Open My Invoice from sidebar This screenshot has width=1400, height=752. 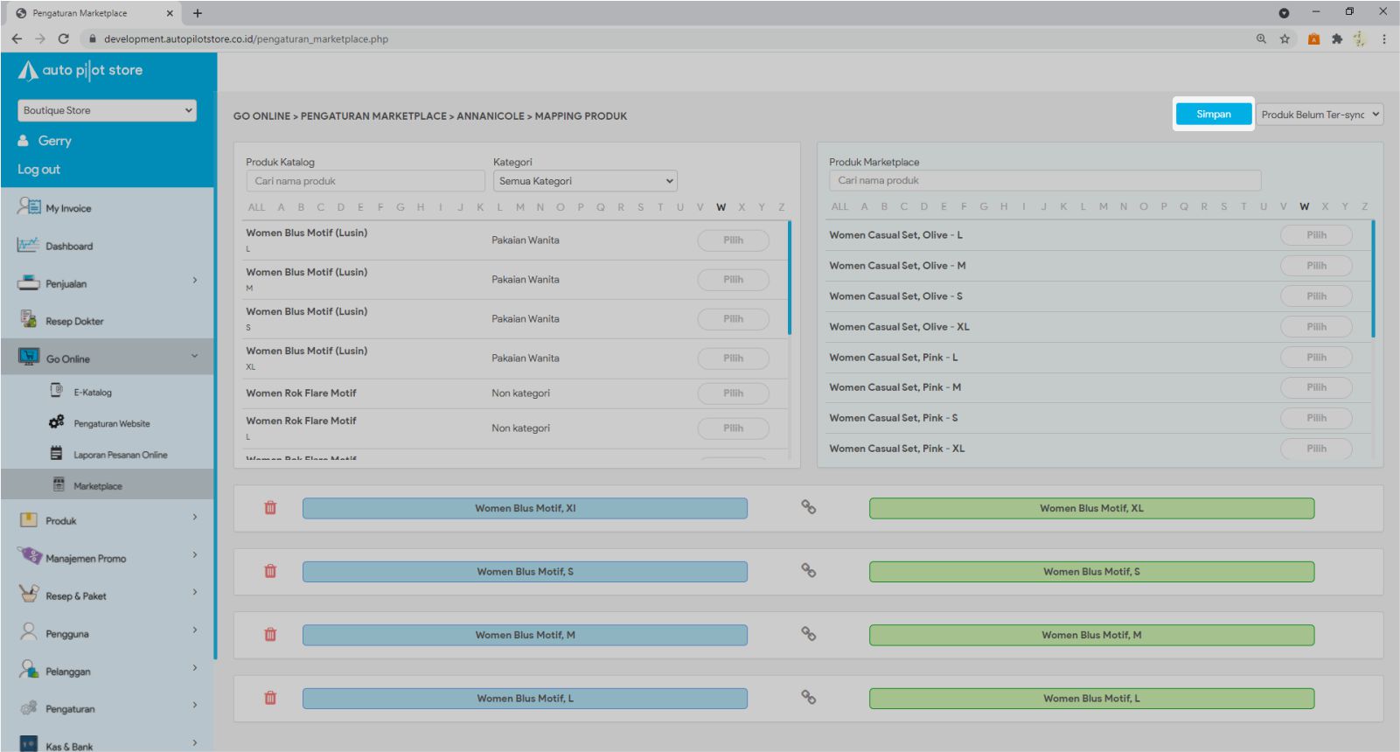point(68,208)
